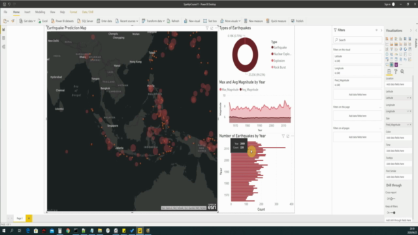
Task: Click the Windows Start button
Action: pyautogui.click(x=4, y=230)
